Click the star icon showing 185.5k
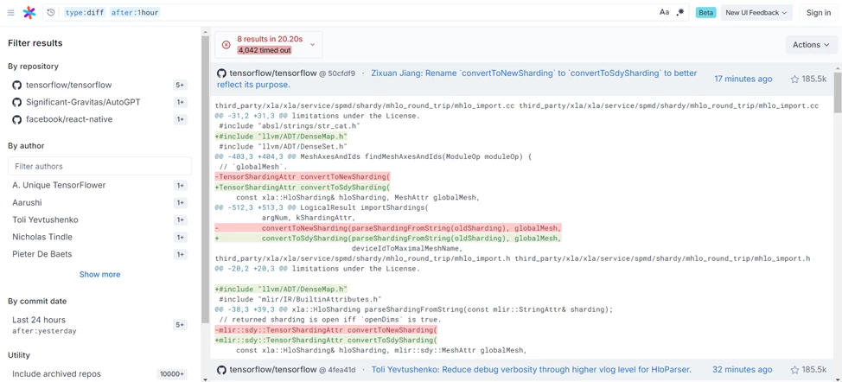Viewport: 842px width, 382px height. coord(794,80)
